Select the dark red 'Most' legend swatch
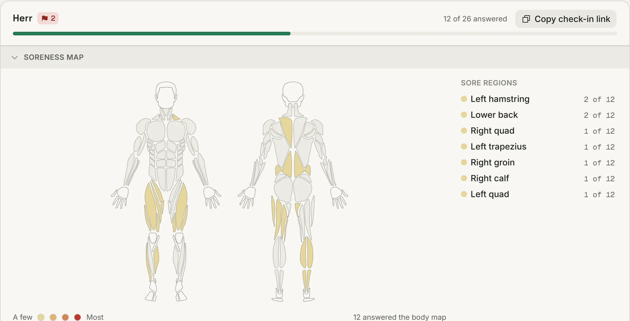Image resolution: width=630 pixels, height=321 pixels. coord(78,317)
